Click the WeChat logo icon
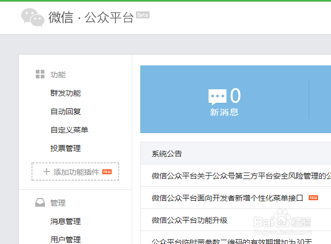 pos(33,17)
